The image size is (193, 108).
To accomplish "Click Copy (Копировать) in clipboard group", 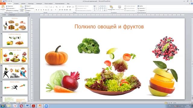I will (11, 8).
